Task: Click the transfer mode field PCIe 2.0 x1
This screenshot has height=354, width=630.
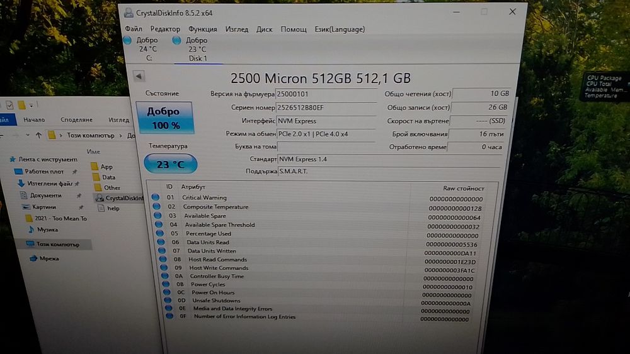Action: (326, 134)
